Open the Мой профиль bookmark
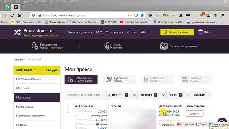 pyautogui.click(x=55, y=22)
